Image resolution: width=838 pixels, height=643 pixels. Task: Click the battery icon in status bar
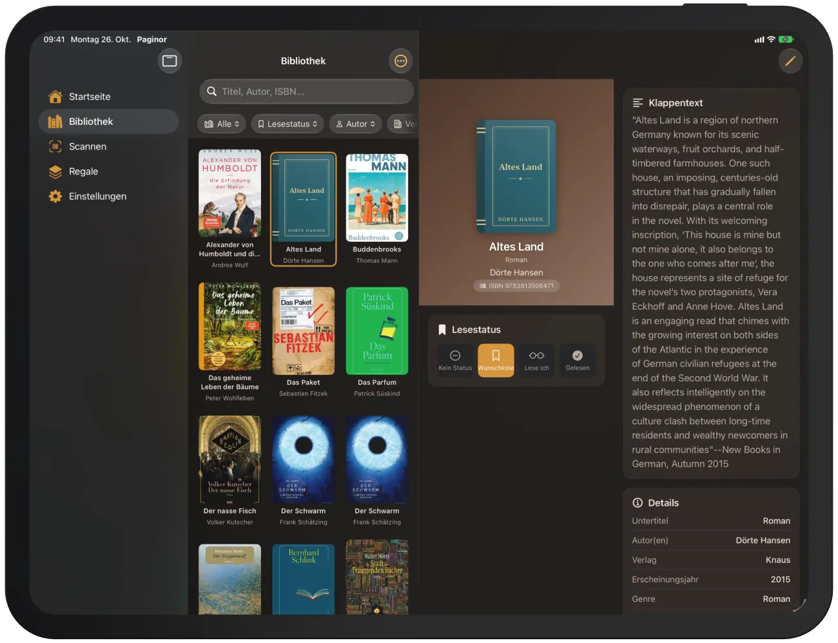tap(786, 39)
